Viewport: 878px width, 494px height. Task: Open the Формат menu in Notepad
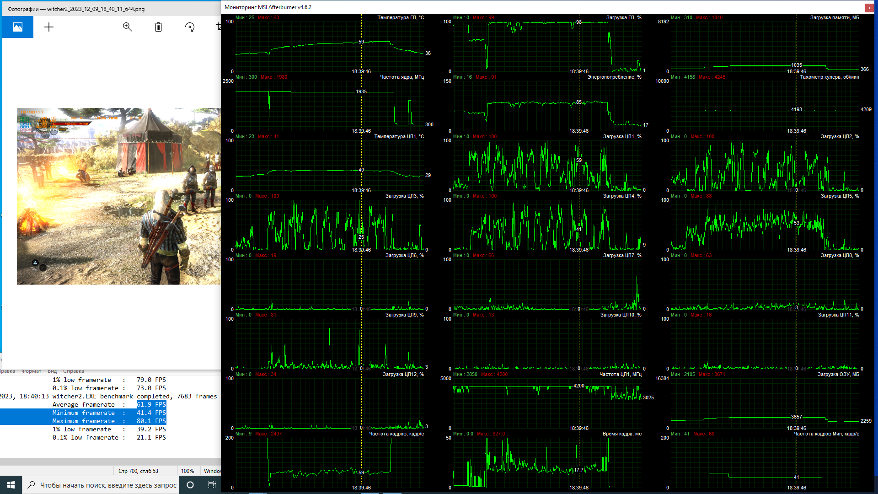click(x=31, y=371)
